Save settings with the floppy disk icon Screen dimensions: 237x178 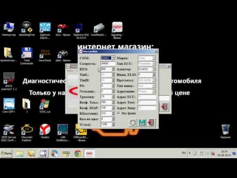(x=142, y=123)
